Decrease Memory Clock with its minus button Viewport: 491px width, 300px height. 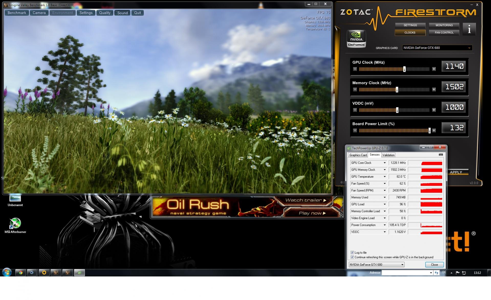[355, 90]
